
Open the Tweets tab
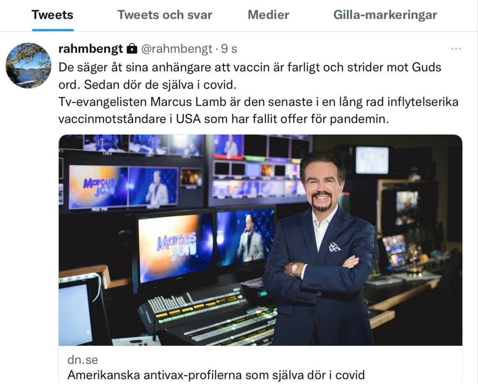tap(52, 15)
